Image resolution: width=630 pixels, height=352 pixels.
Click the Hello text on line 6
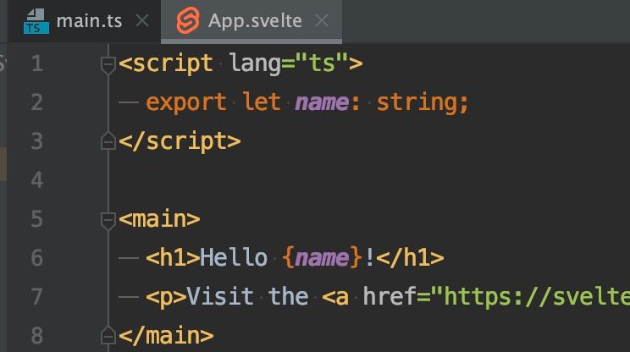(x=234, y=258)
